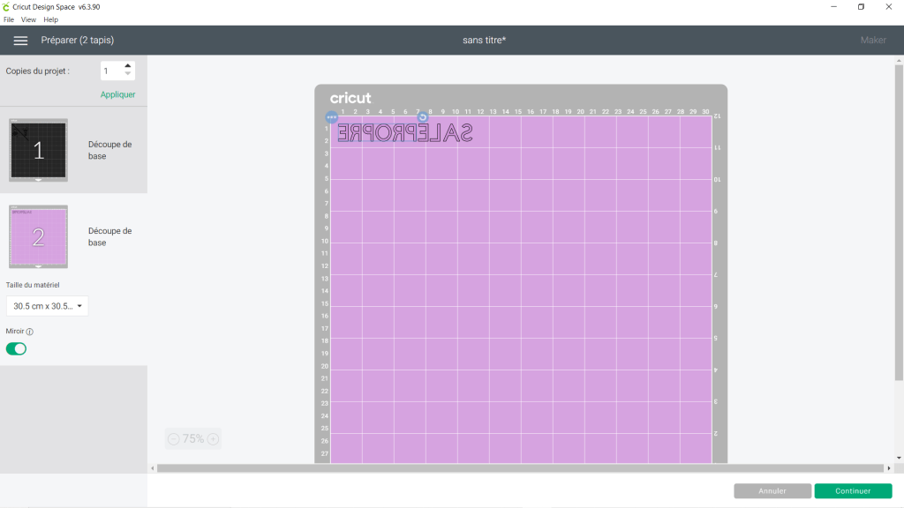Select the black mat 1 thumbnail
The width and height of the screenshot is (904, 508).
tap(38, 150)
